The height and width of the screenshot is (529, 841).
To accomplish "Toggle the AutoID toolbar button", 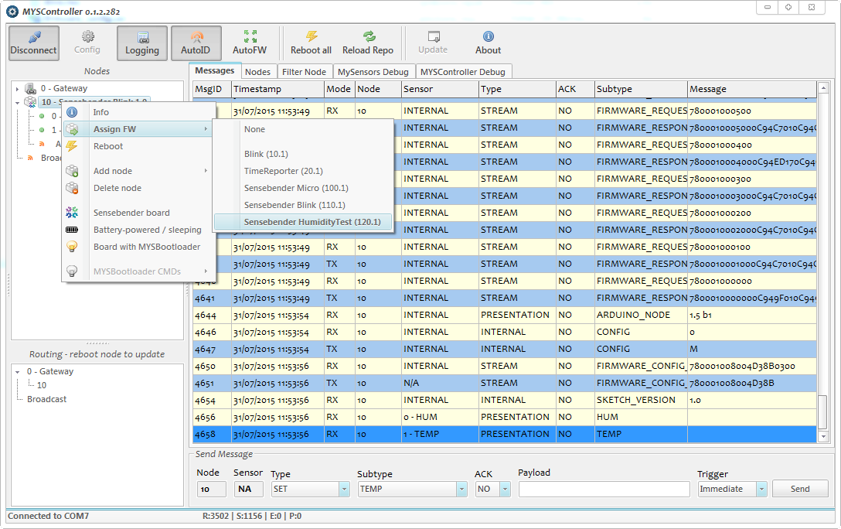I will pos(196,43).
